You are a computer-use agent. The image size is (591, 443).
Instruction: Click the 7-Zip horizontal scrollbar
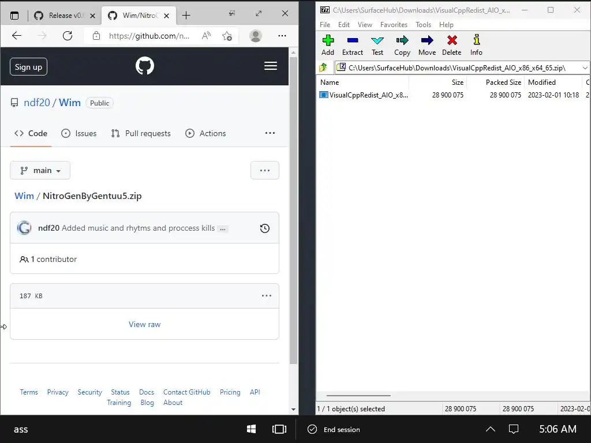pyautogui.click(x=358, y=396)
